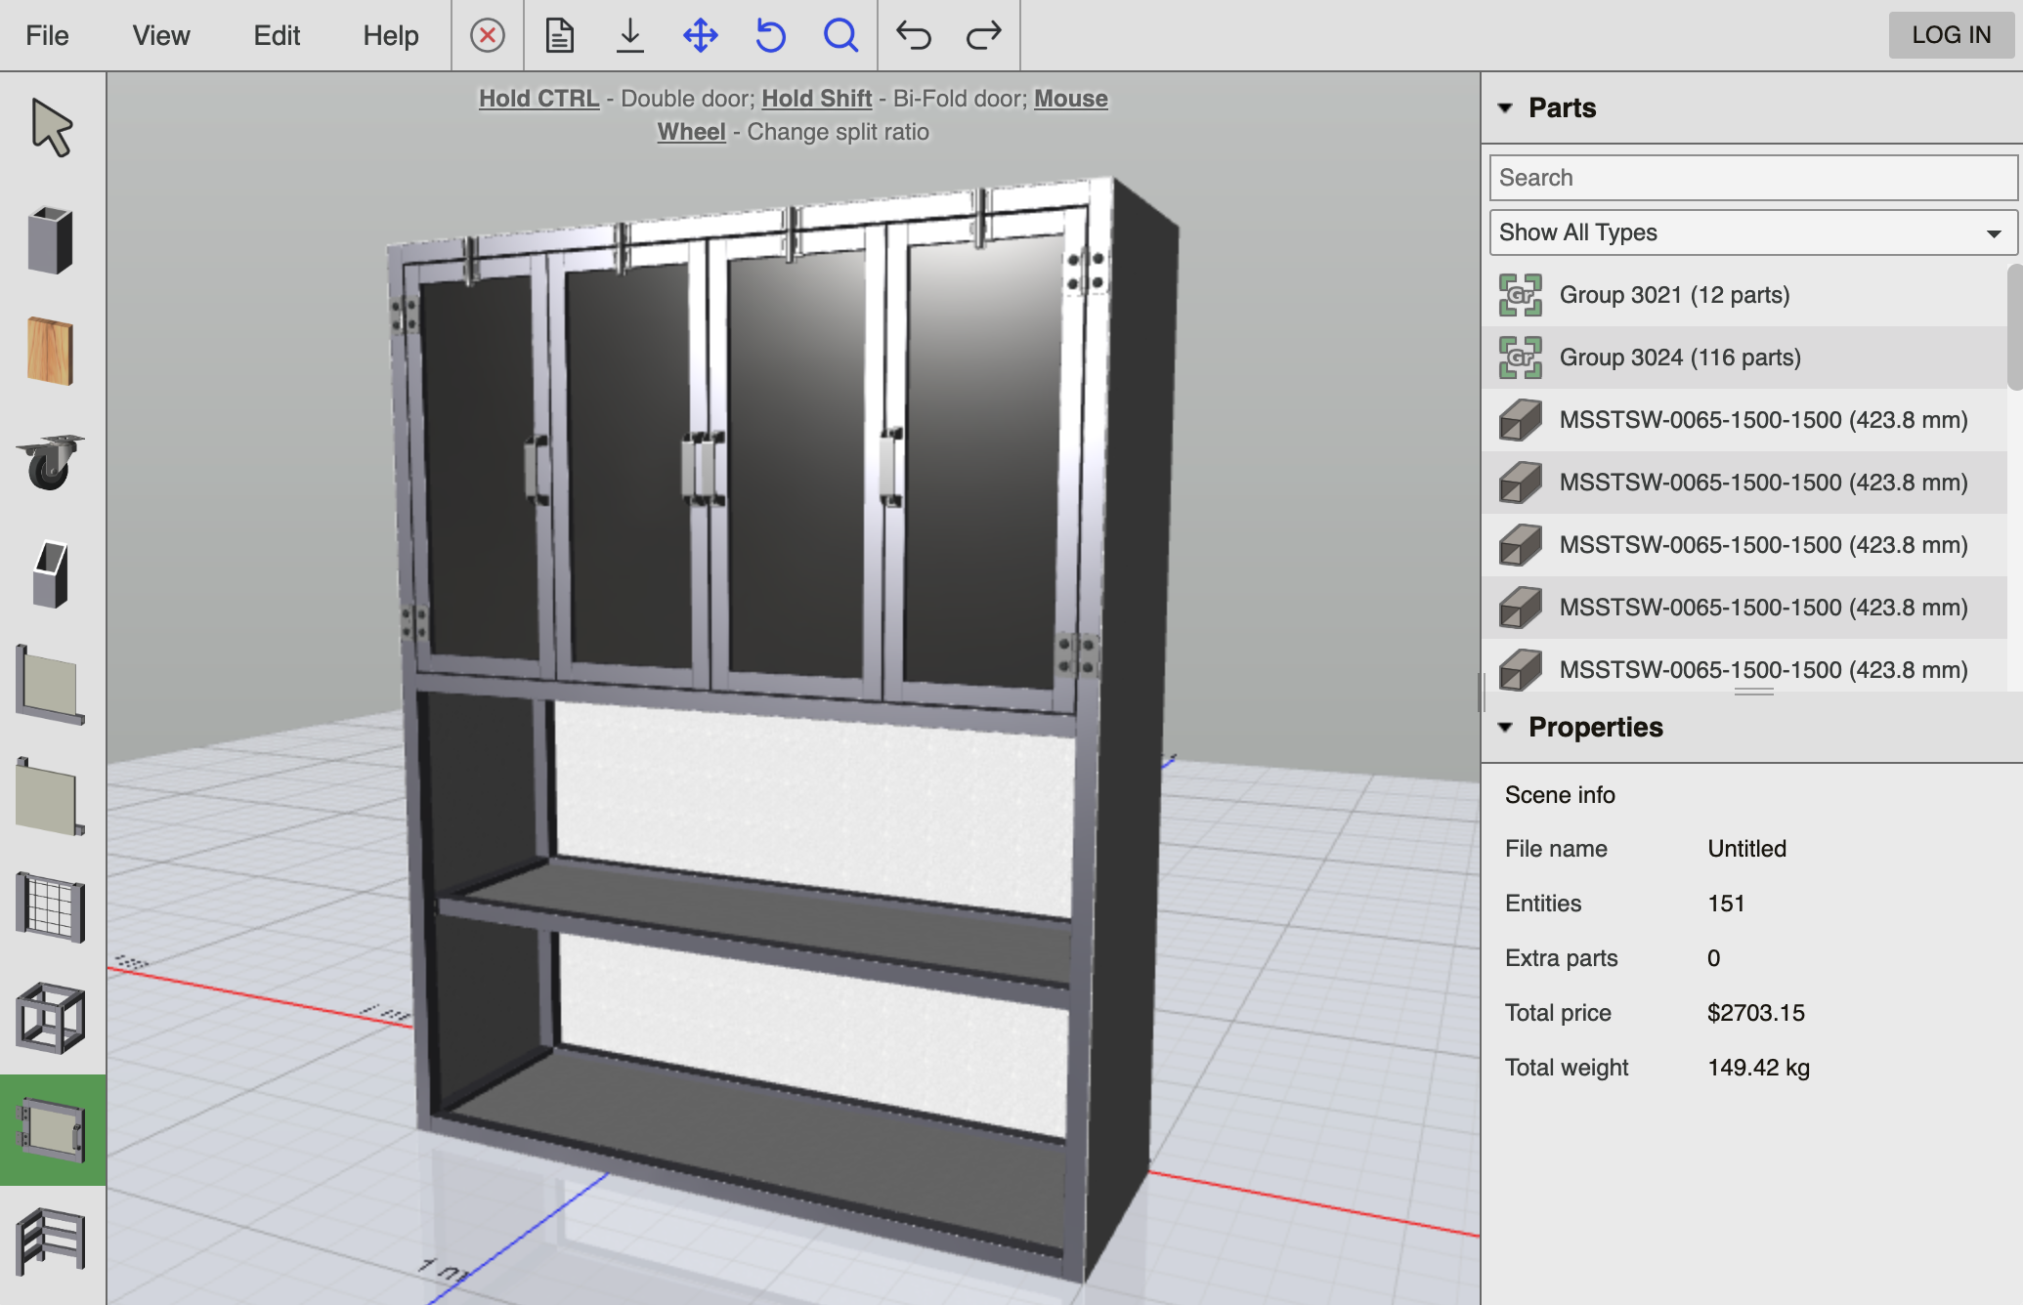Click the LOG IN button
Screen dimensions: 2023x1305
click(1950, 35)
